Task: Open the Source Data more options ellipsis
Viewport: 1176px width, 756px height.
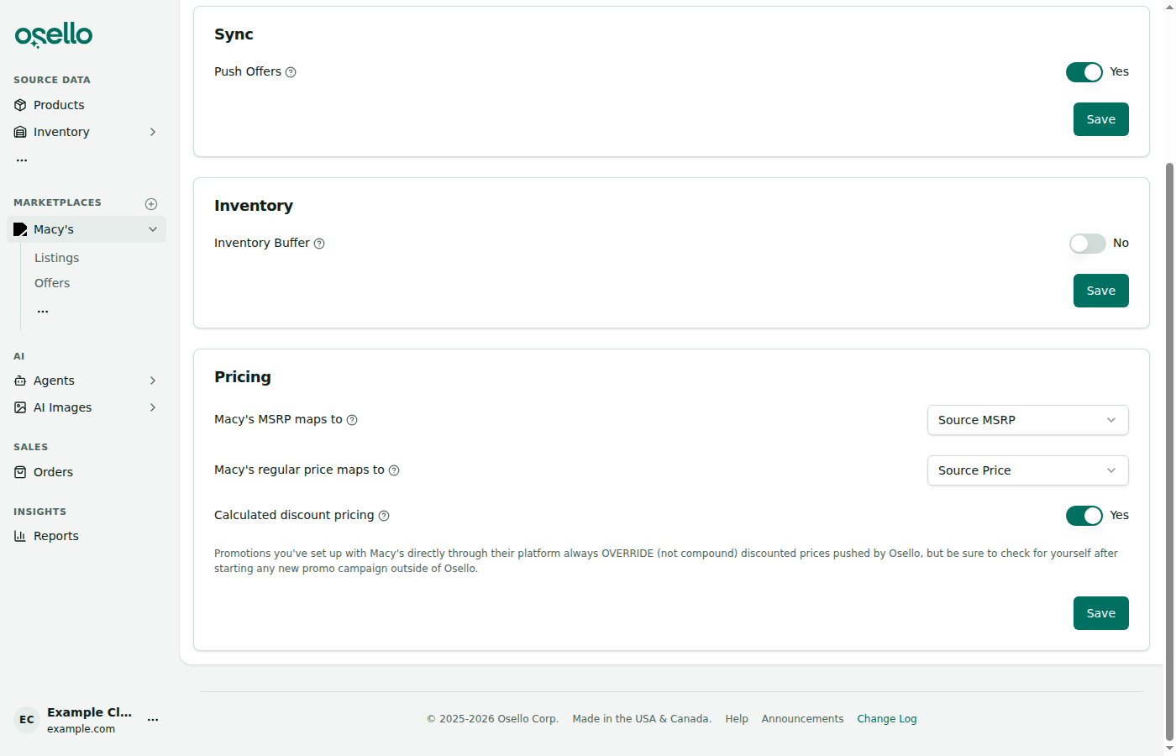Action: (22, 160)
